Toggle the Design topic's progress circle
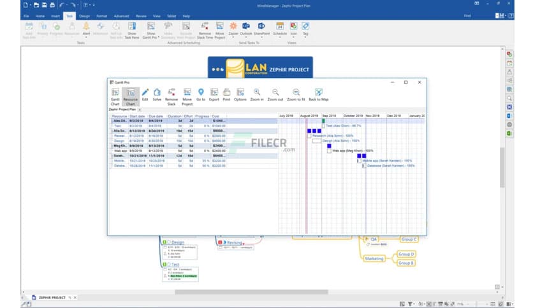Viewport: 533px width, 308px height. pyautogui.click(x=169, y=242)
